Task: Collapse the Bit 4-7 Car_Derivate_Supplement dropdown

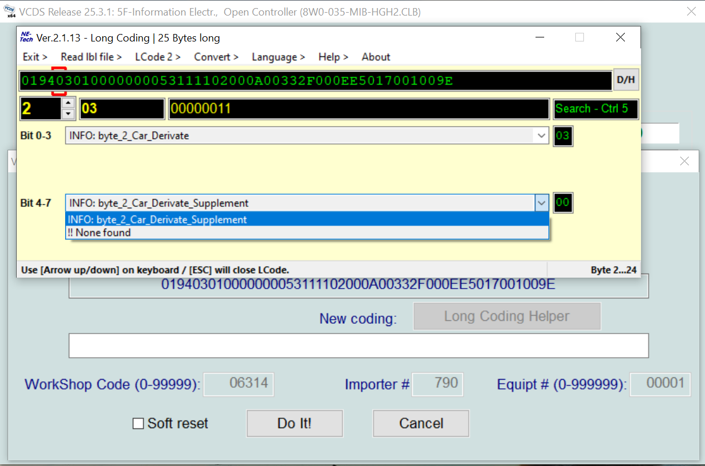Action: pyautogui.click(x=541, y=203)
